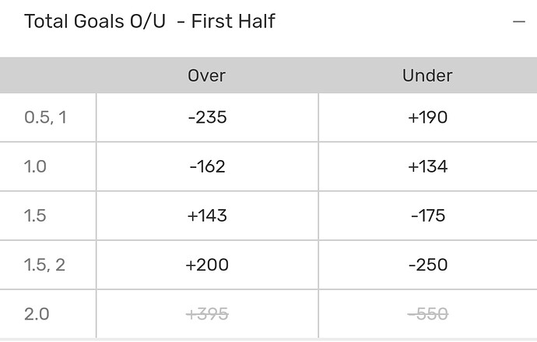Click the struck-through Under -550 odds
The height and width of the screenshot is (342, 537).
427,313
